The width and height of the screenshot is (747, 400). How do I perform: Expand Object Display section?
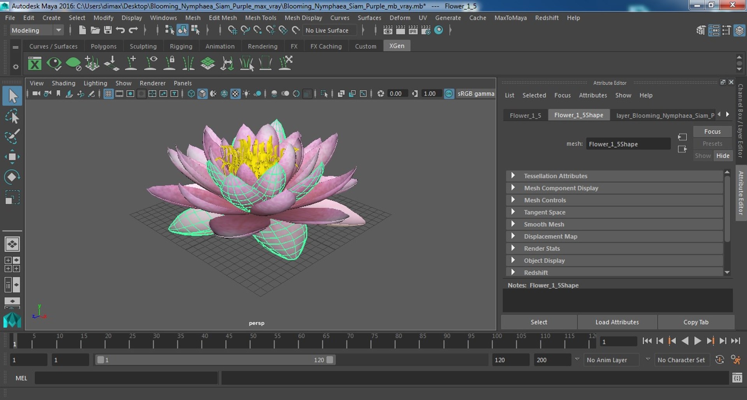(614, 260)
